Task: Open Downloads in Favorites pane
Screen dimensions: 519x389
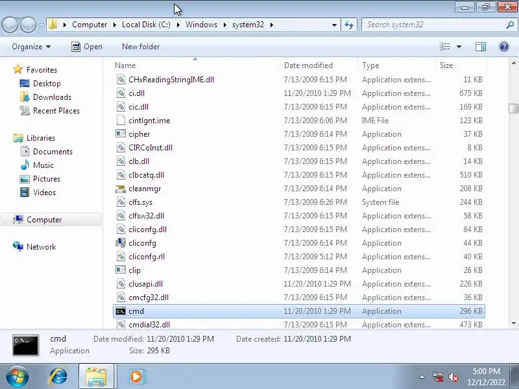Action: coord(52,97)
